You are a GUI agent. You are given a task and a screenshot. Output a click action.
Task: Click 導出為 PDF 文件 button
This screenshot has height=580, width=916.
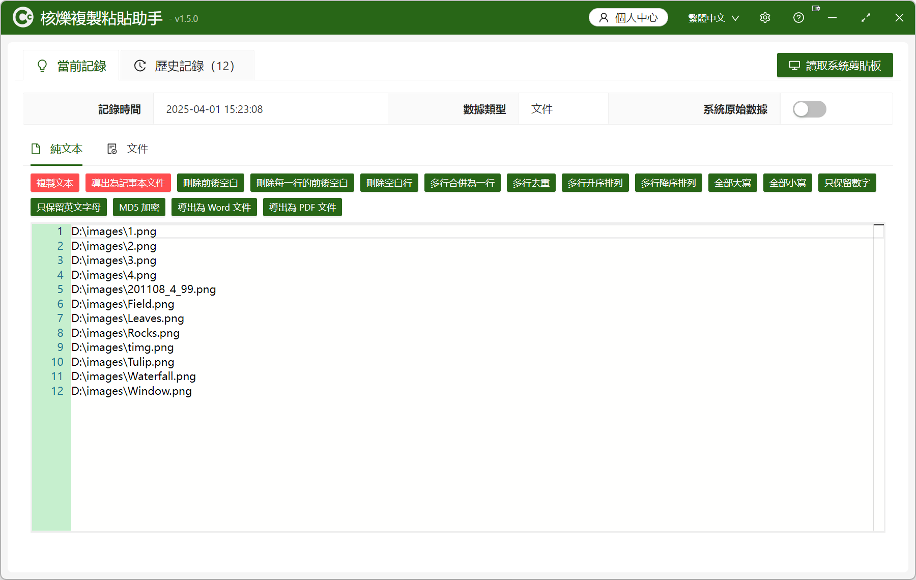tap(302, 207)
